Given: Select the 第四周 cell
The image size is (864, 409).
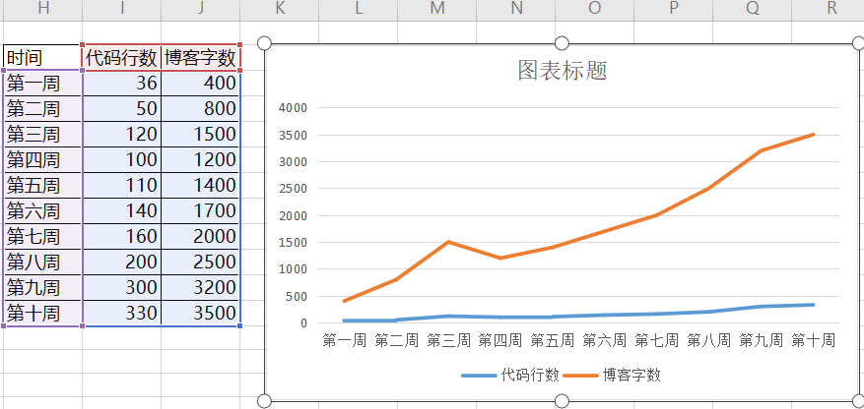Looking at the screenshot, I should (x=42, y=160).
